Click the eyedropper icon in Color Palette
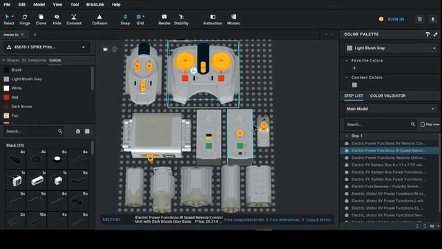 [x=436, y=34]
